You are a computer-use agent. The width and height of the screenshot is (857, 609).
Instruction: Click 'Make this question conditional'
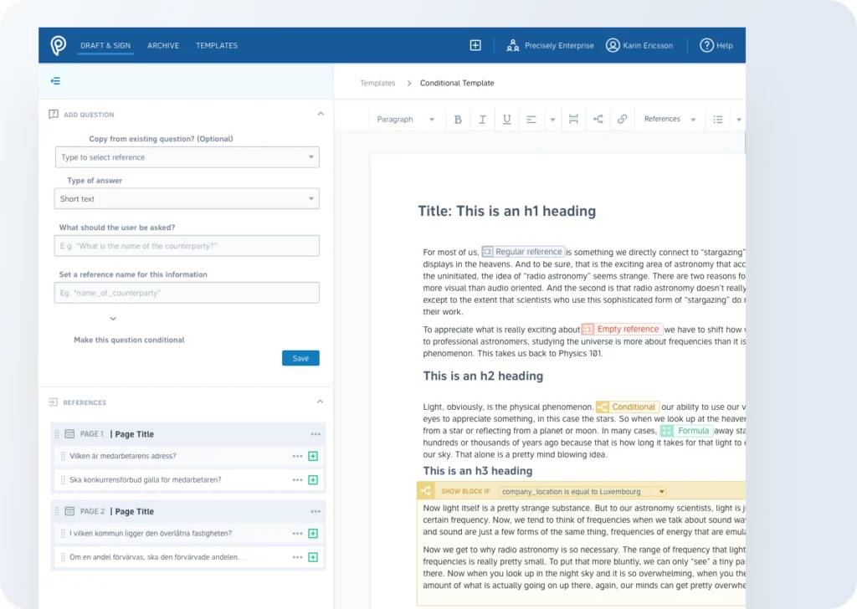pos(129,340)
